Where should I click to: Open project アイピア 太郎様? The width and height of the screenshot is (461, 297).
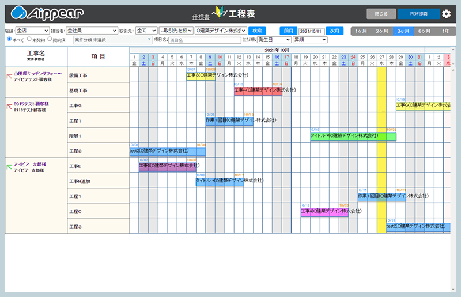(30, 165)
